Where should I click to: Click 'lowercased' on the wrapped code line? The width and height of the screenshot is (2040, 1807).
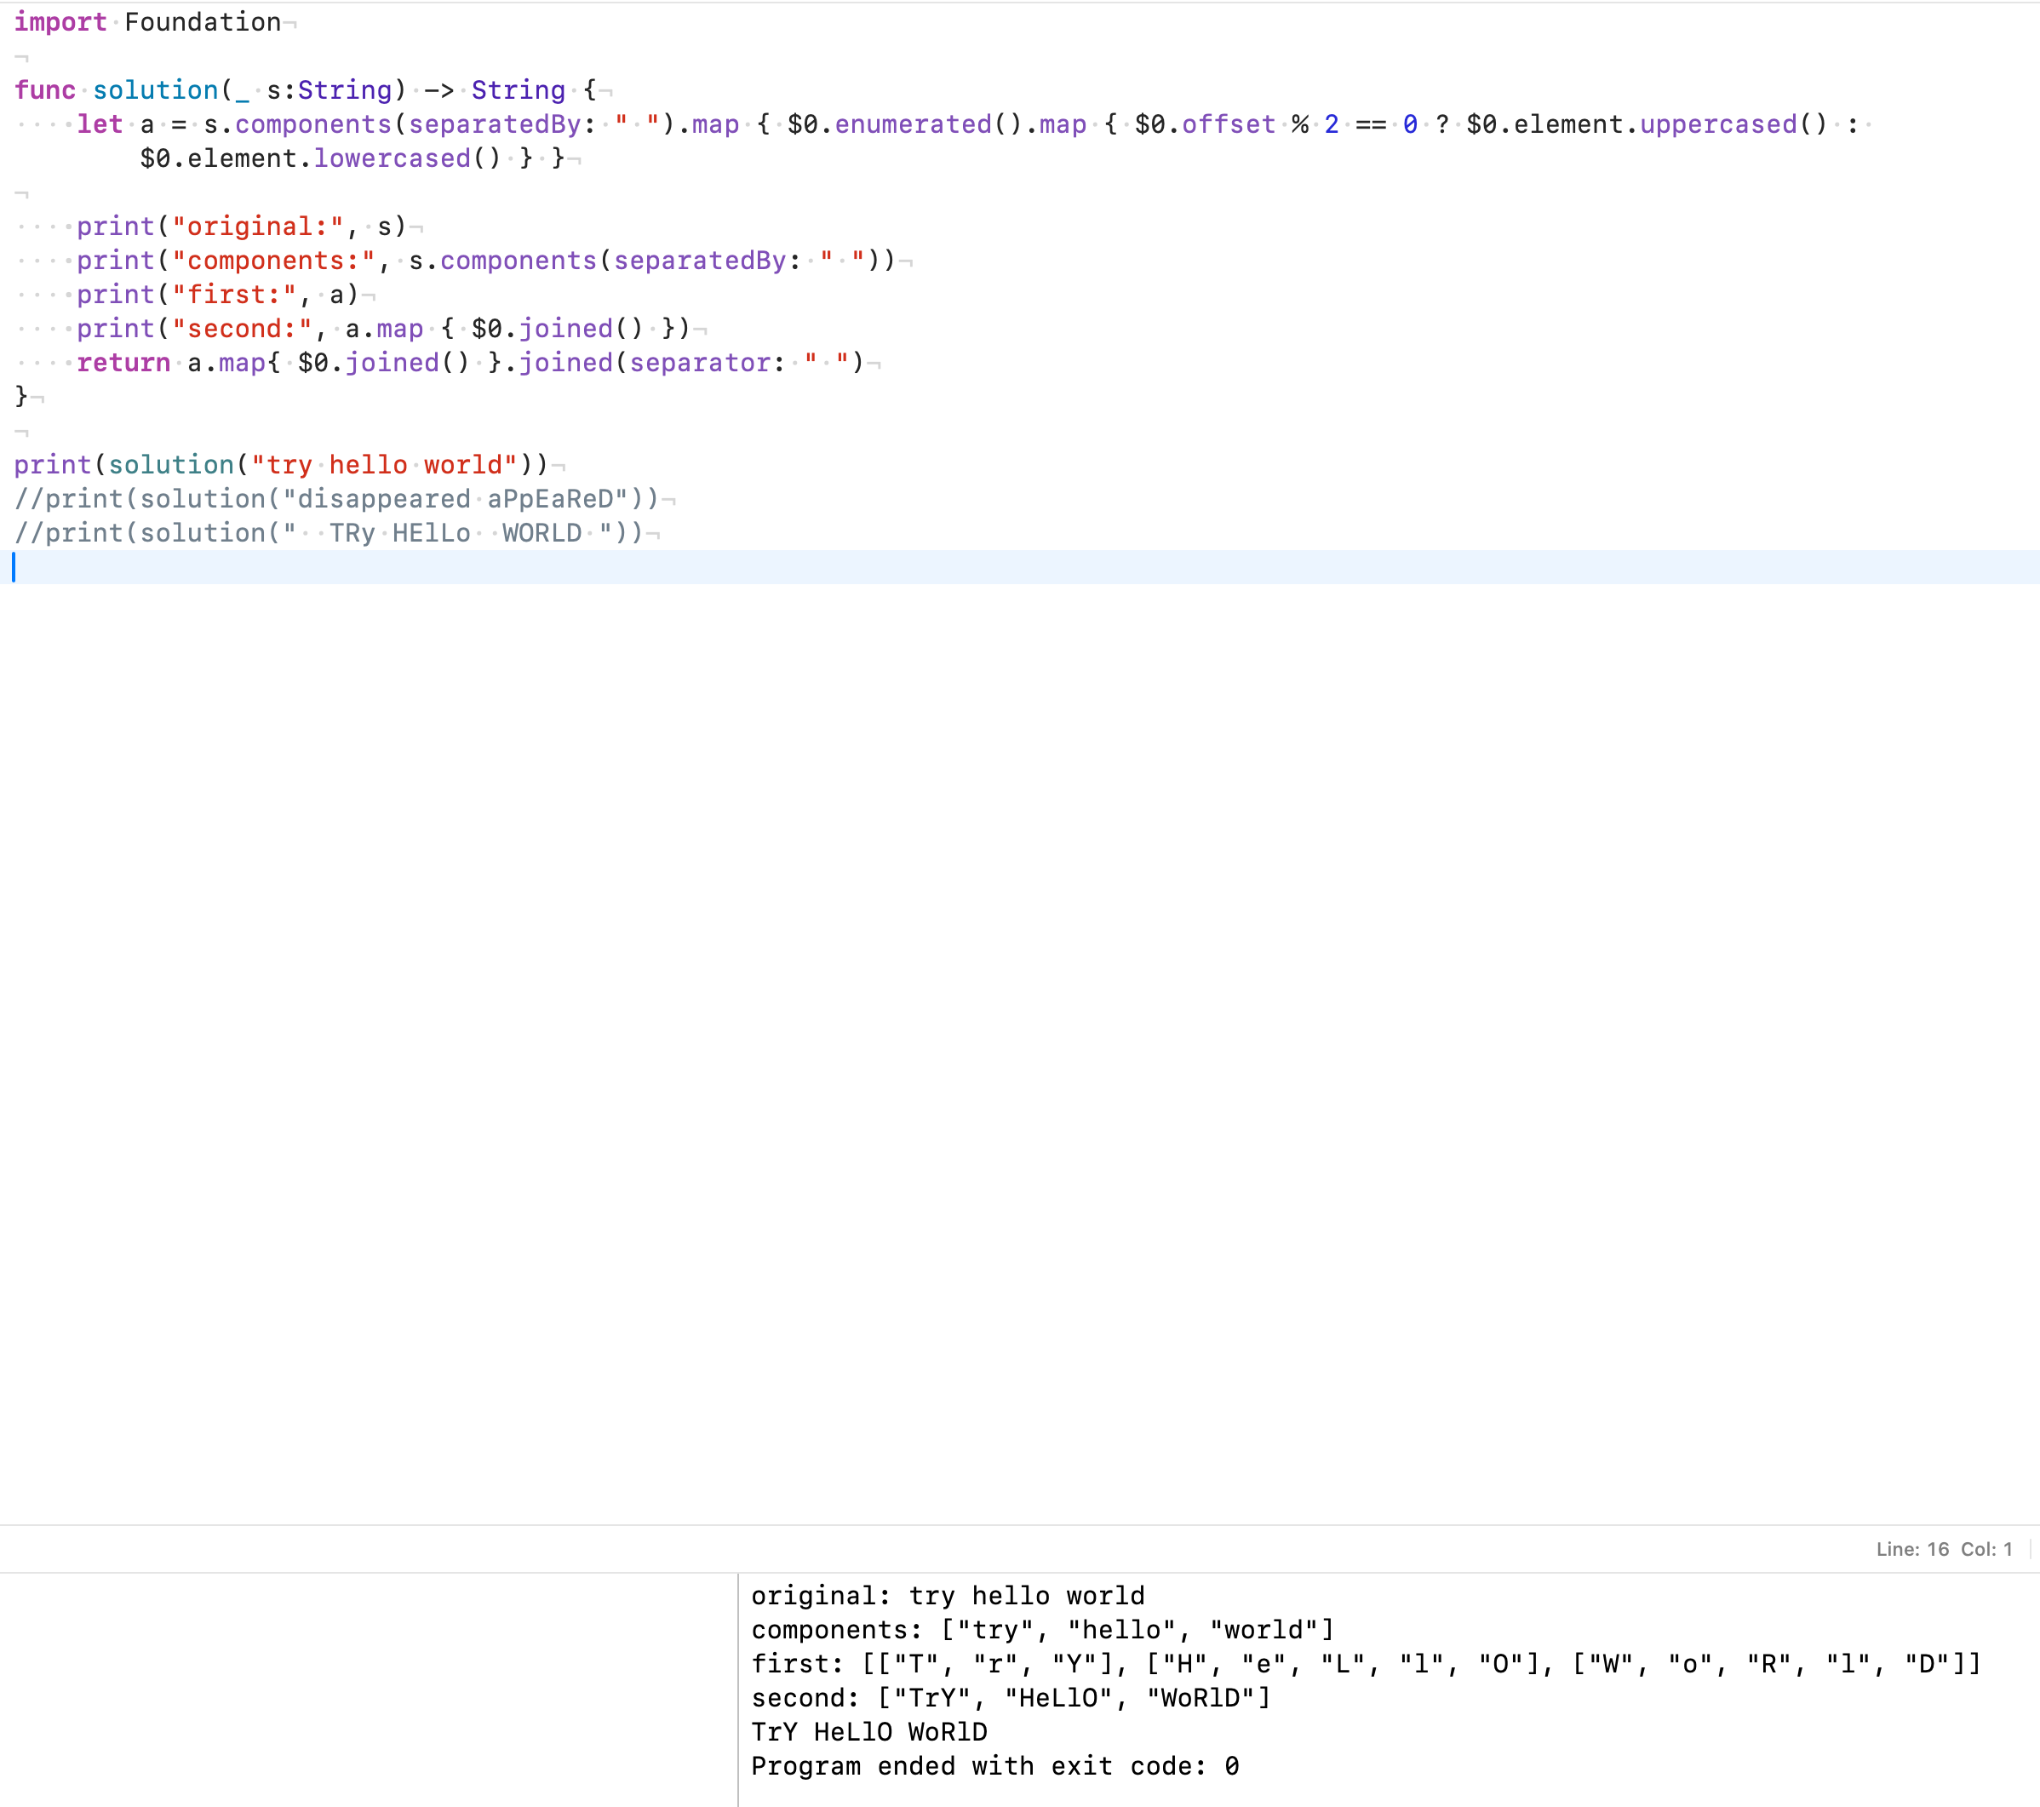point(393,158)
